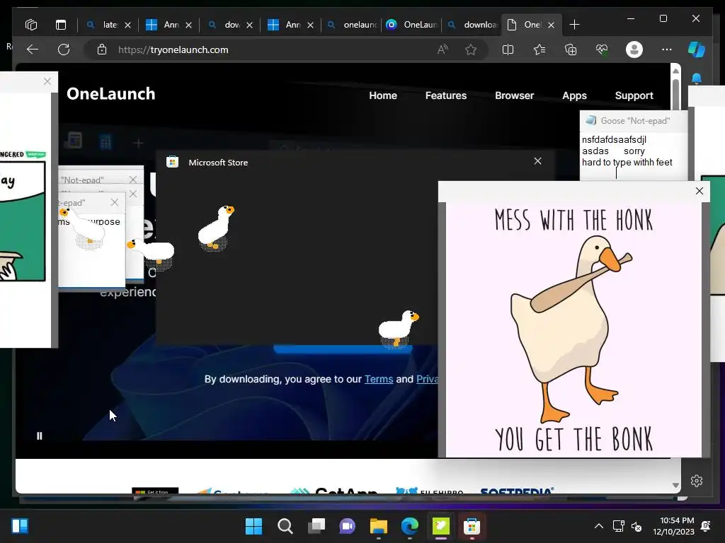The width and height of the screenshot is (725, 543).
Task: Add a new browser tab
Action: (574, 25)
